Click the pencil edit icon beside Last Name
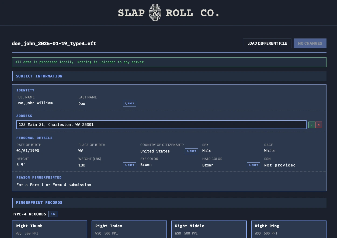 pyautogui.click(x=129, y=104)
